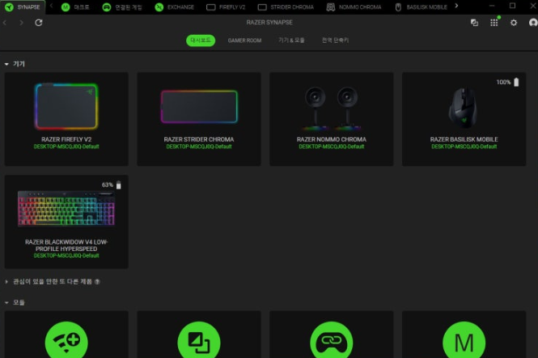Open the overlapping-squares module icon
This screenshot has height=358, width=538.
tap(199, 341)
